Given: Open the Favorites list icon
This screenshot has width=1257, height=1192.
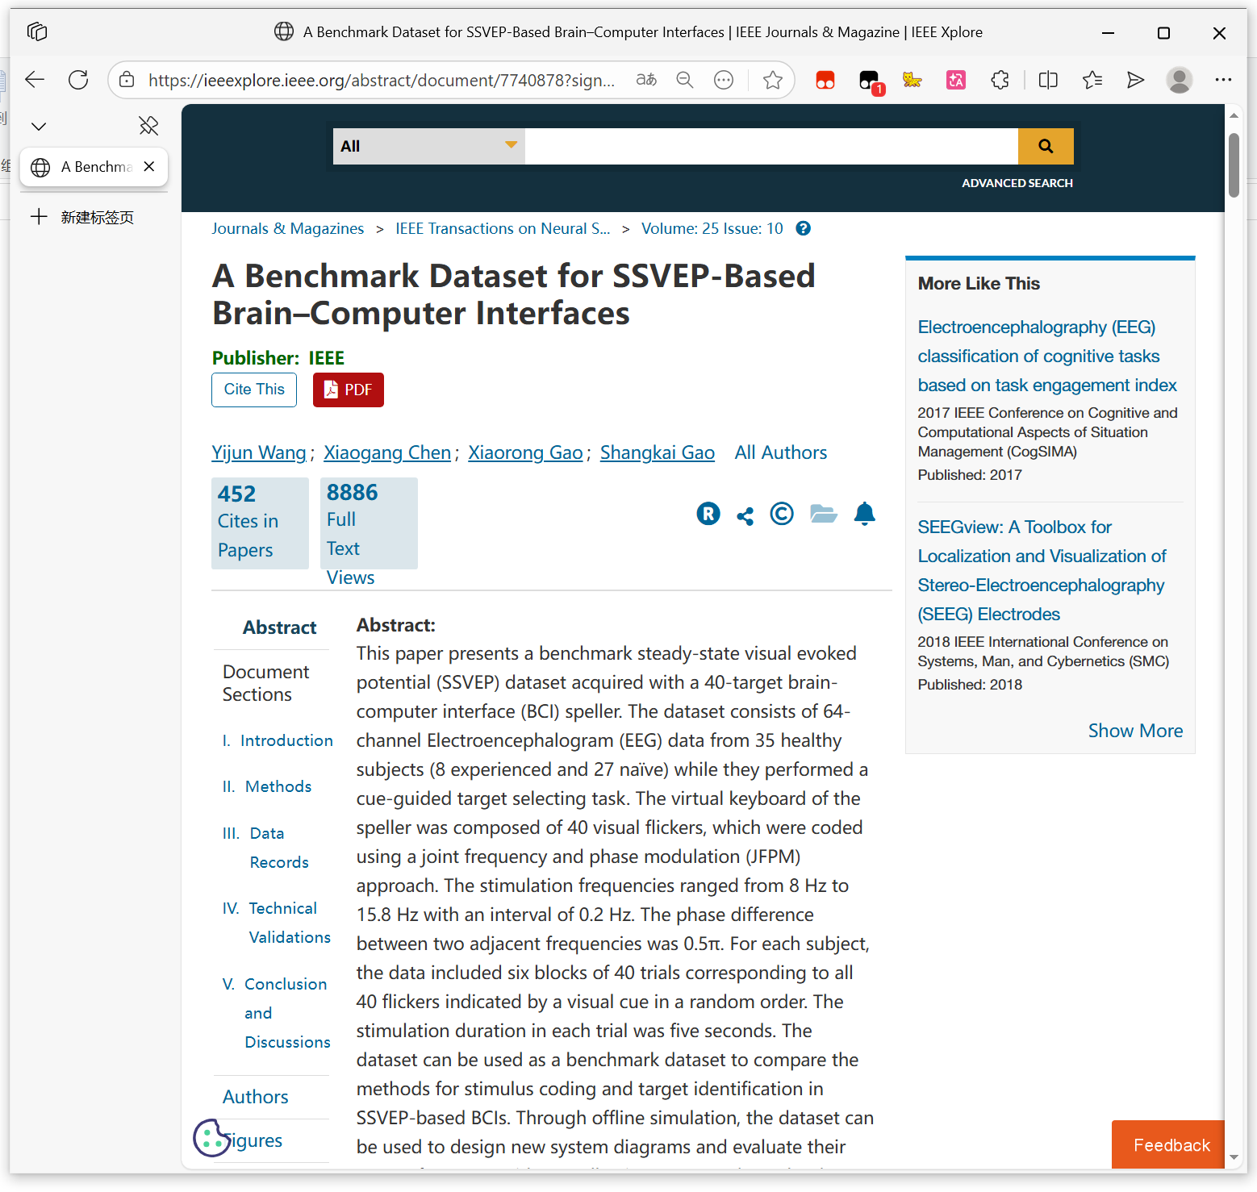Looking at the screenshot, I should pos(1092,80).
